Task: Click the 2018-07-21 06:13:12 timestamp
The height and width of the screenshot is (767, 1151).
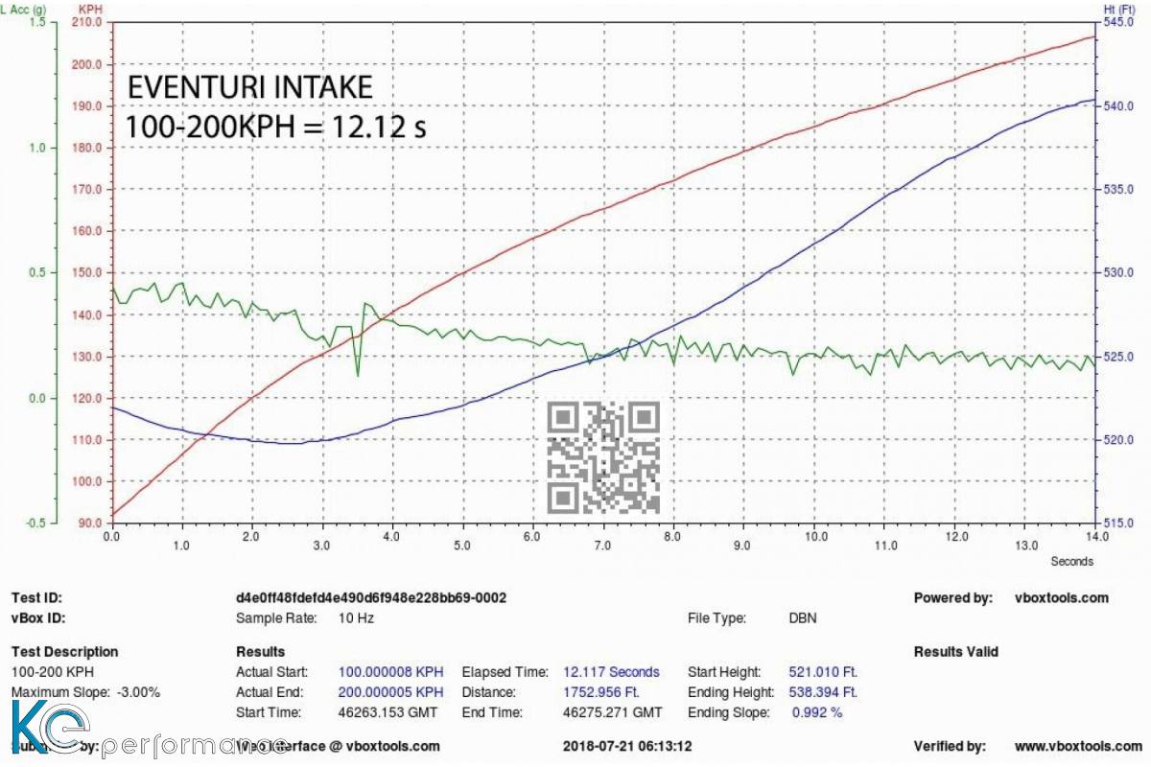Action: (x=627, y=746)
